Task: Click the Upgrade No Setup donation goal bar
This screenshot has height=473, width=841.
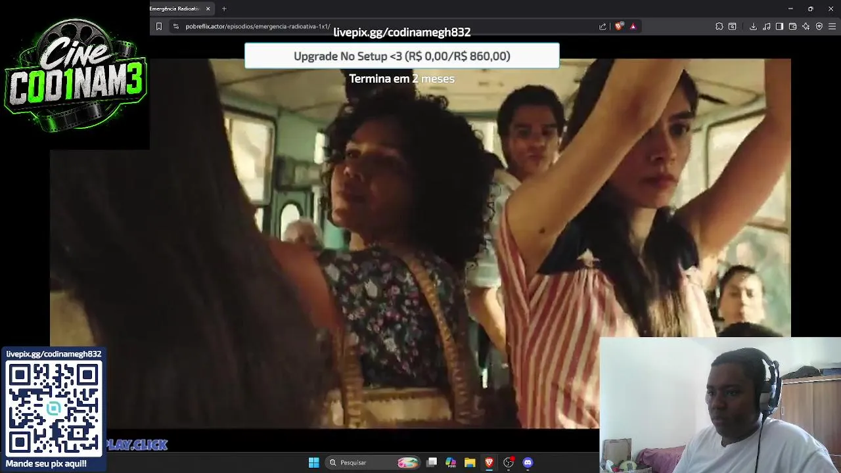Action: (x=401, y=56)
